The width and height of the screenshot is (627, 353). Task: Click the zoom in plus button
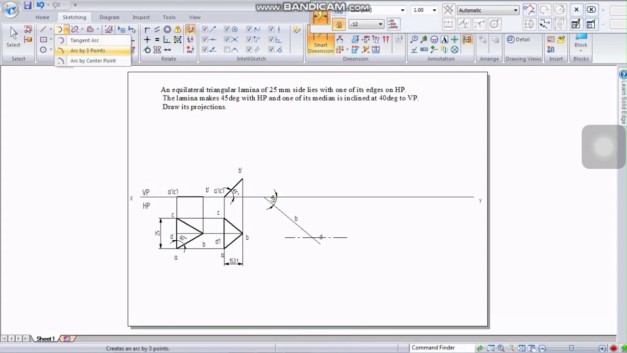coord(602,348)
